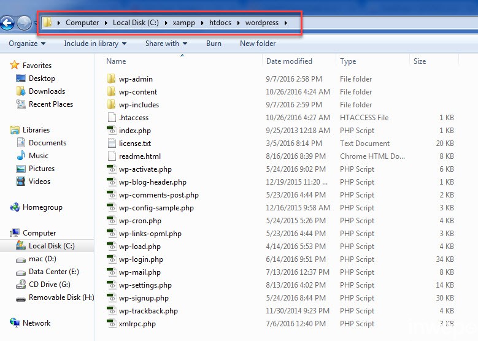This screenshot has width=478, height=341.
Task: Select Local Disk (C:) in navigation pane
Action: coord(52,246)
